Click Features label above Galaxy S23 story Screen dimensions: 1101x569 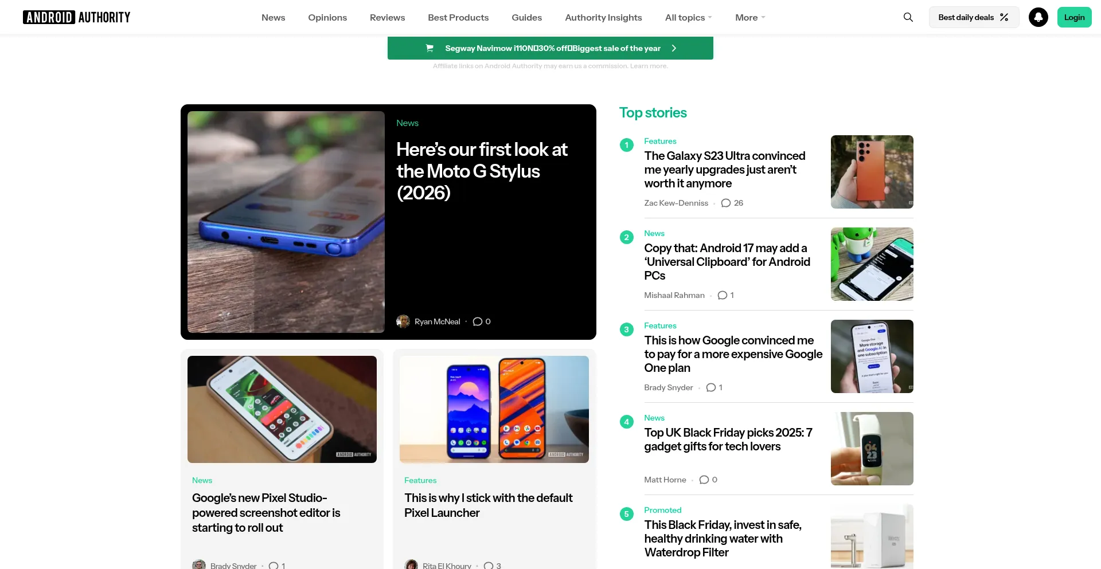pos(660,141)
